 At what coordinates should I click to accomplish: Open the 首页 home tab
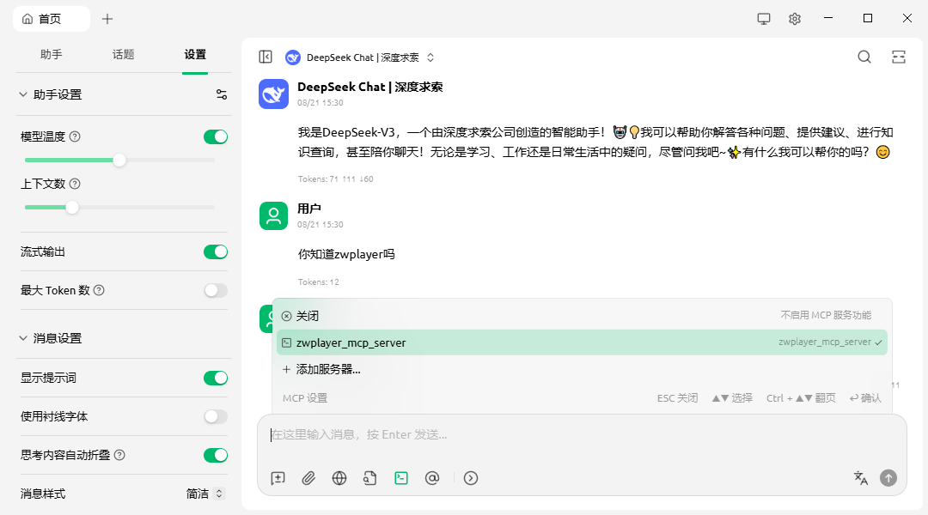coord(52,19)
